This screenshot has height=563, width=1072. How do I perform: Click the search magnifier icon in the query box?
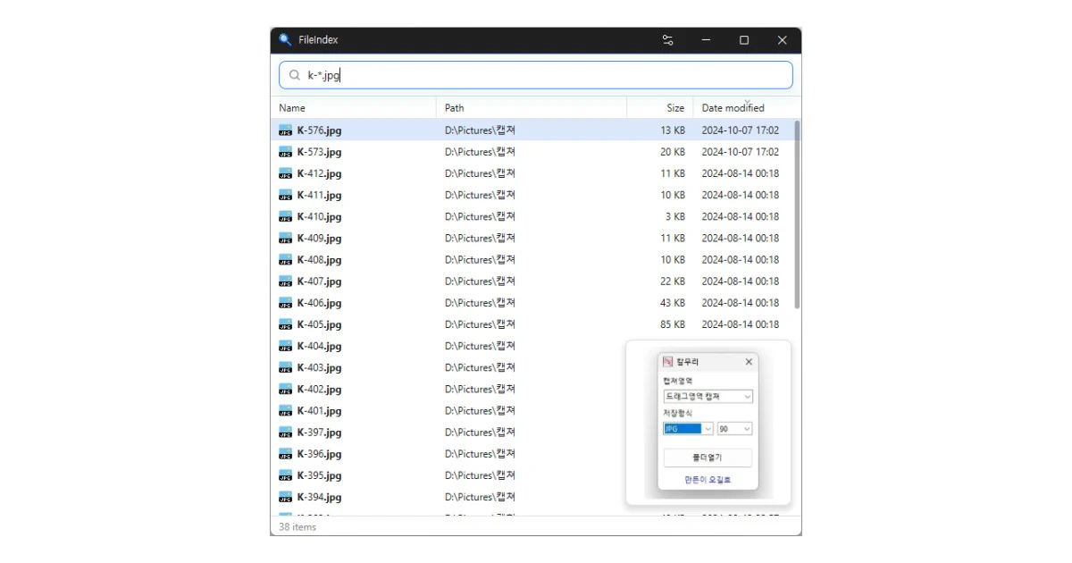(294, 75)
